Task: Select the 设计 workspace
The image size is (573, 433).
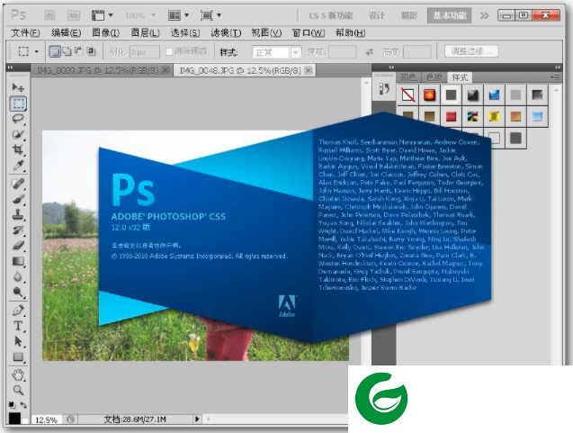Action: click(x=376, y=15)
